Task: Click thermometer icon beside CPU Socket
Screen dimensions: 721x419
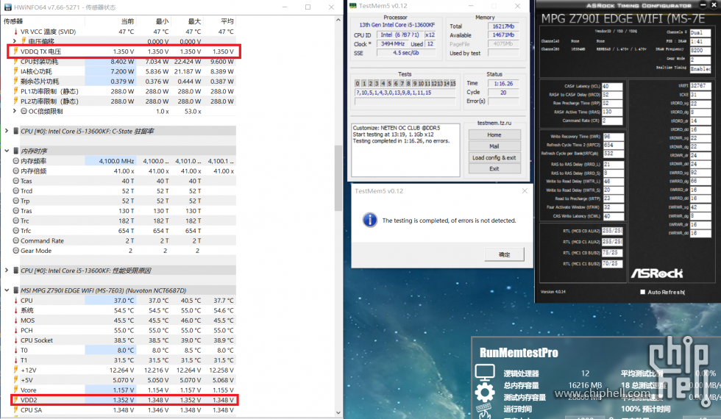Action: tap(16, 340)
